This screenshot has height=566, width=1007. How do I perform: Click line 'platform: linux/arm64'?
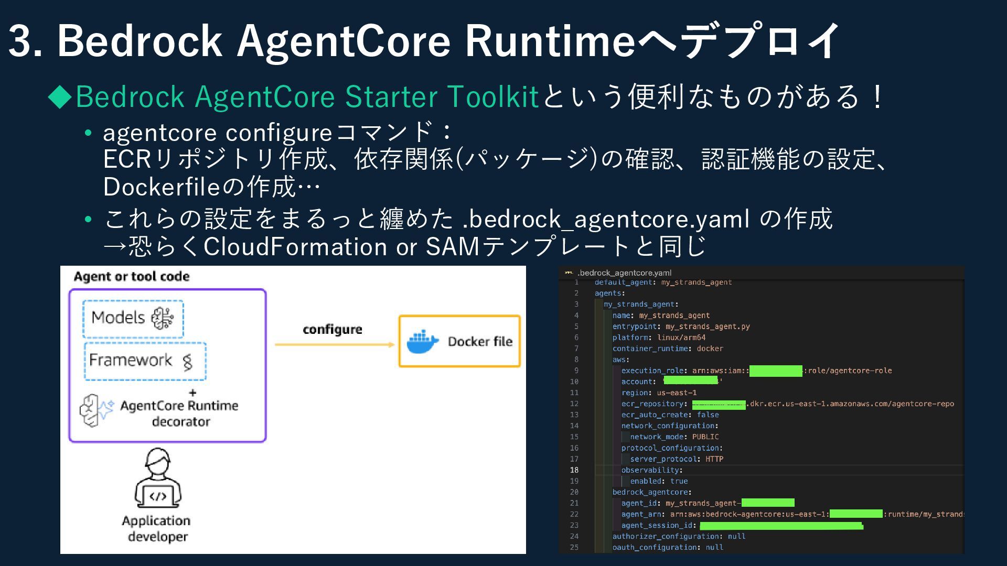pos(659,338)
